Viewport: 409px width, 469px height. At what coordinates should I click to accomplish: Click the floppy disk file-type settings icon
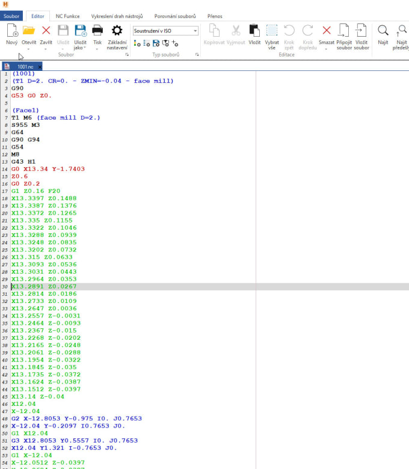156,43
